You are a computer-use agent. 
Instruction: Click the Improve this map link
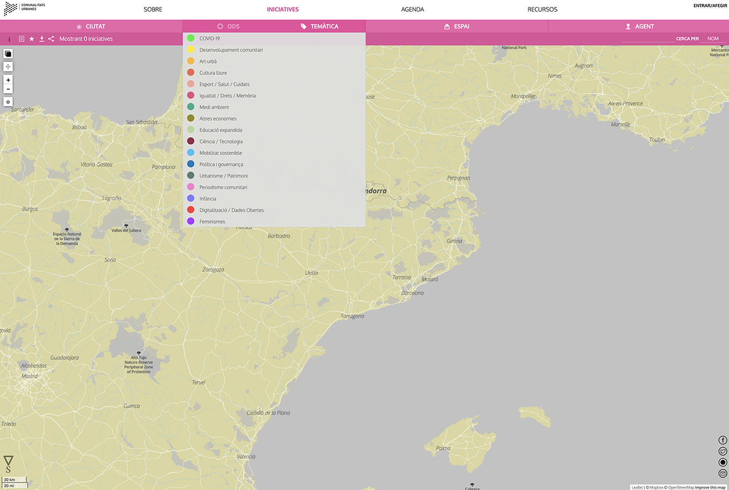tap(710, 487)
